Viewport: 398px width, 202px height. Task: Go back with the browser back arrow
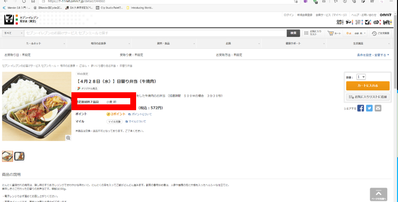point(6,1)
